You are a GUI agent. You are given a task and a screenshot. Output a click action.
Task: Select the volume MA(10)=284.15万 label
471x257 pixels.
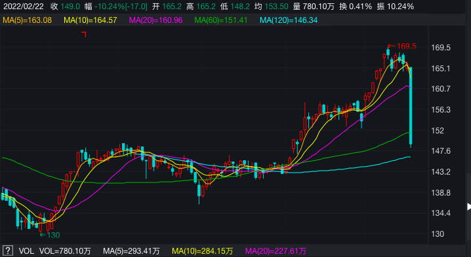click(x=202, y=250)
